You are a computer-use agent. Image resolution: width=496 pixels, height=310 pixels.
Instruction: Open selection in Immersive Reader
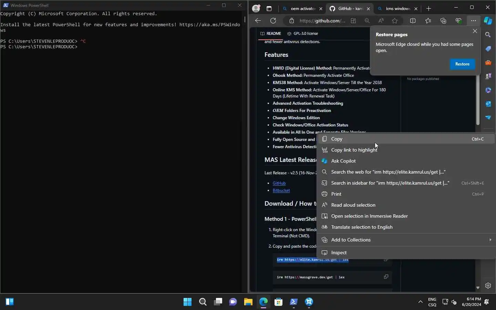[406, 216]
